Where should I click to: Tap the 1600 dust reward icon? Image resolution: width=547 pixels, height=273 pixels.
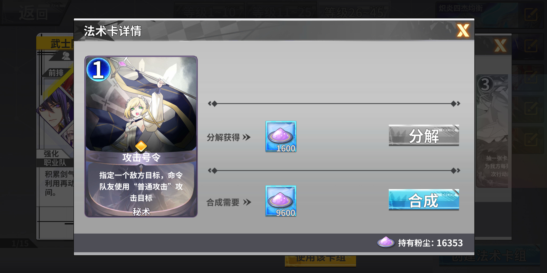pos(281,136)
